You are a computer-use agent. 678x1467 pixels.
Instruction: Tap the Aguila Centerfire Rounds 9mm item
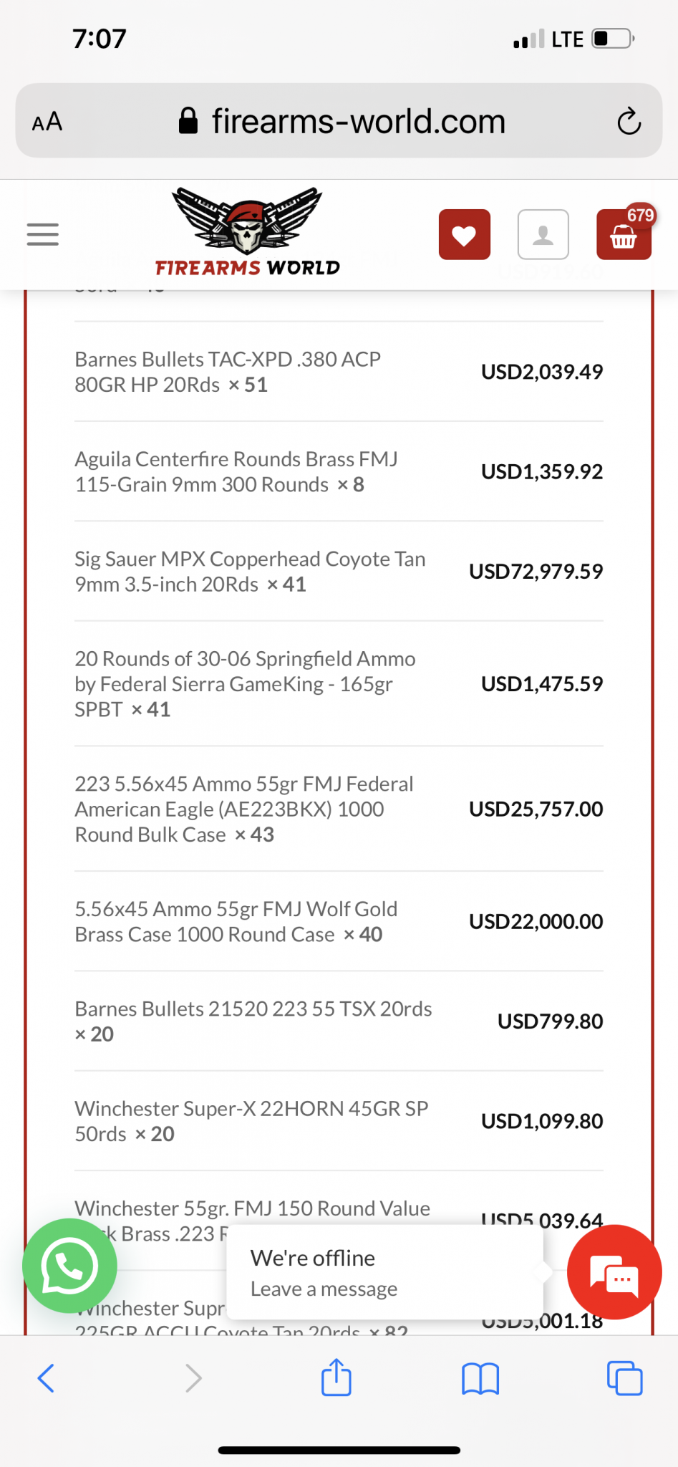236,471
